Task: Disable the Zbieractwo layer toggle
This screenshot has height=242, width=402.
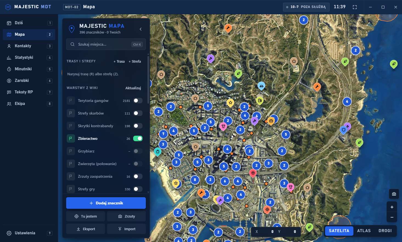Action: coord(138,138)
